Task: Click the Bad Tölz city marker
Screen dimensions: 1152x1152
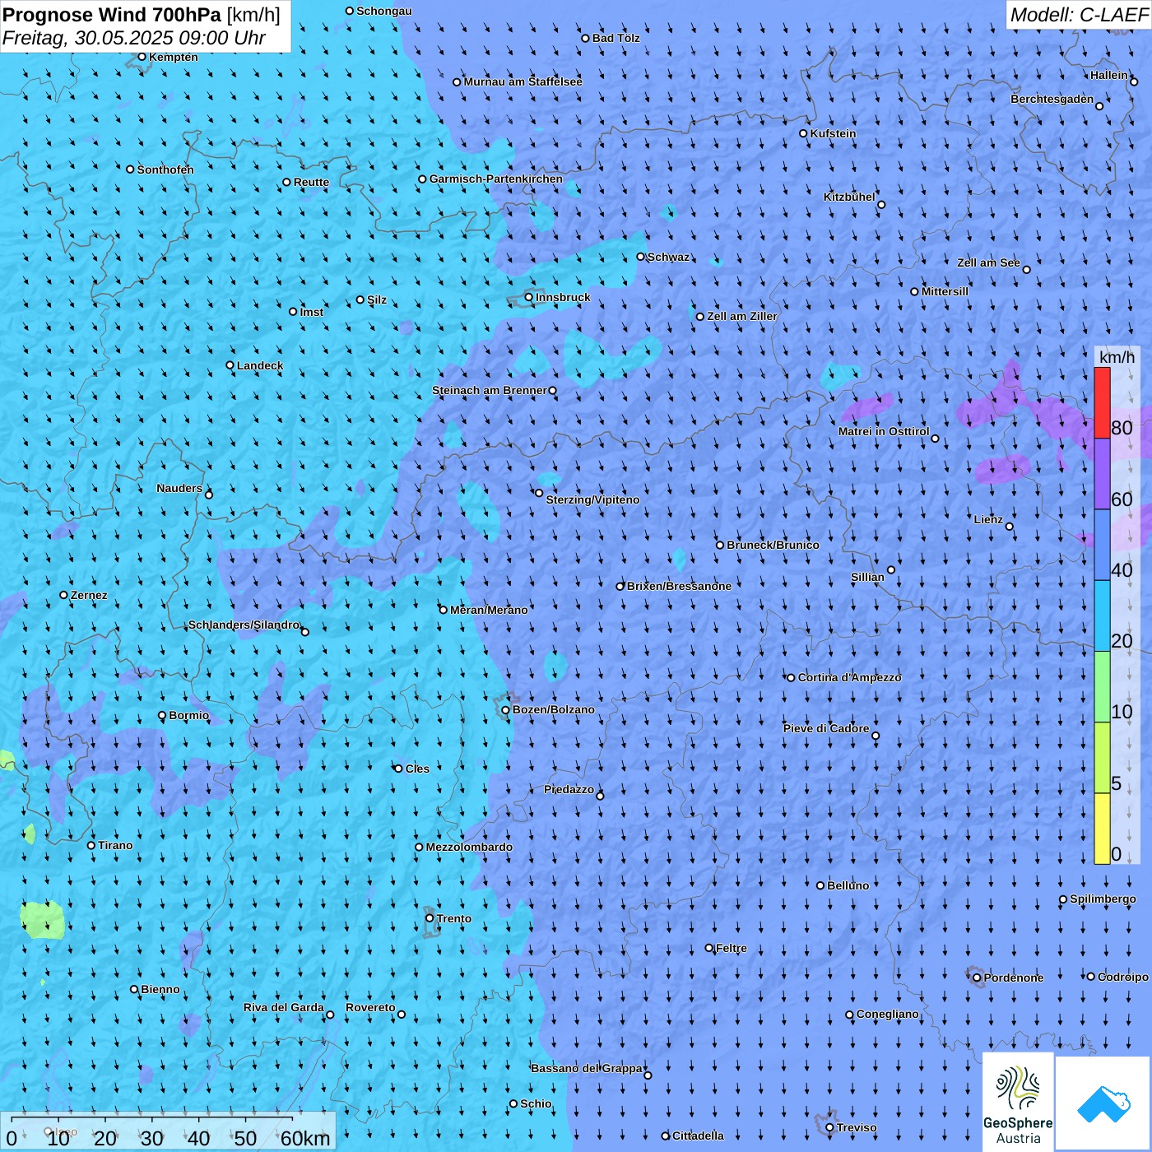Action: click(x=586, y=39)
